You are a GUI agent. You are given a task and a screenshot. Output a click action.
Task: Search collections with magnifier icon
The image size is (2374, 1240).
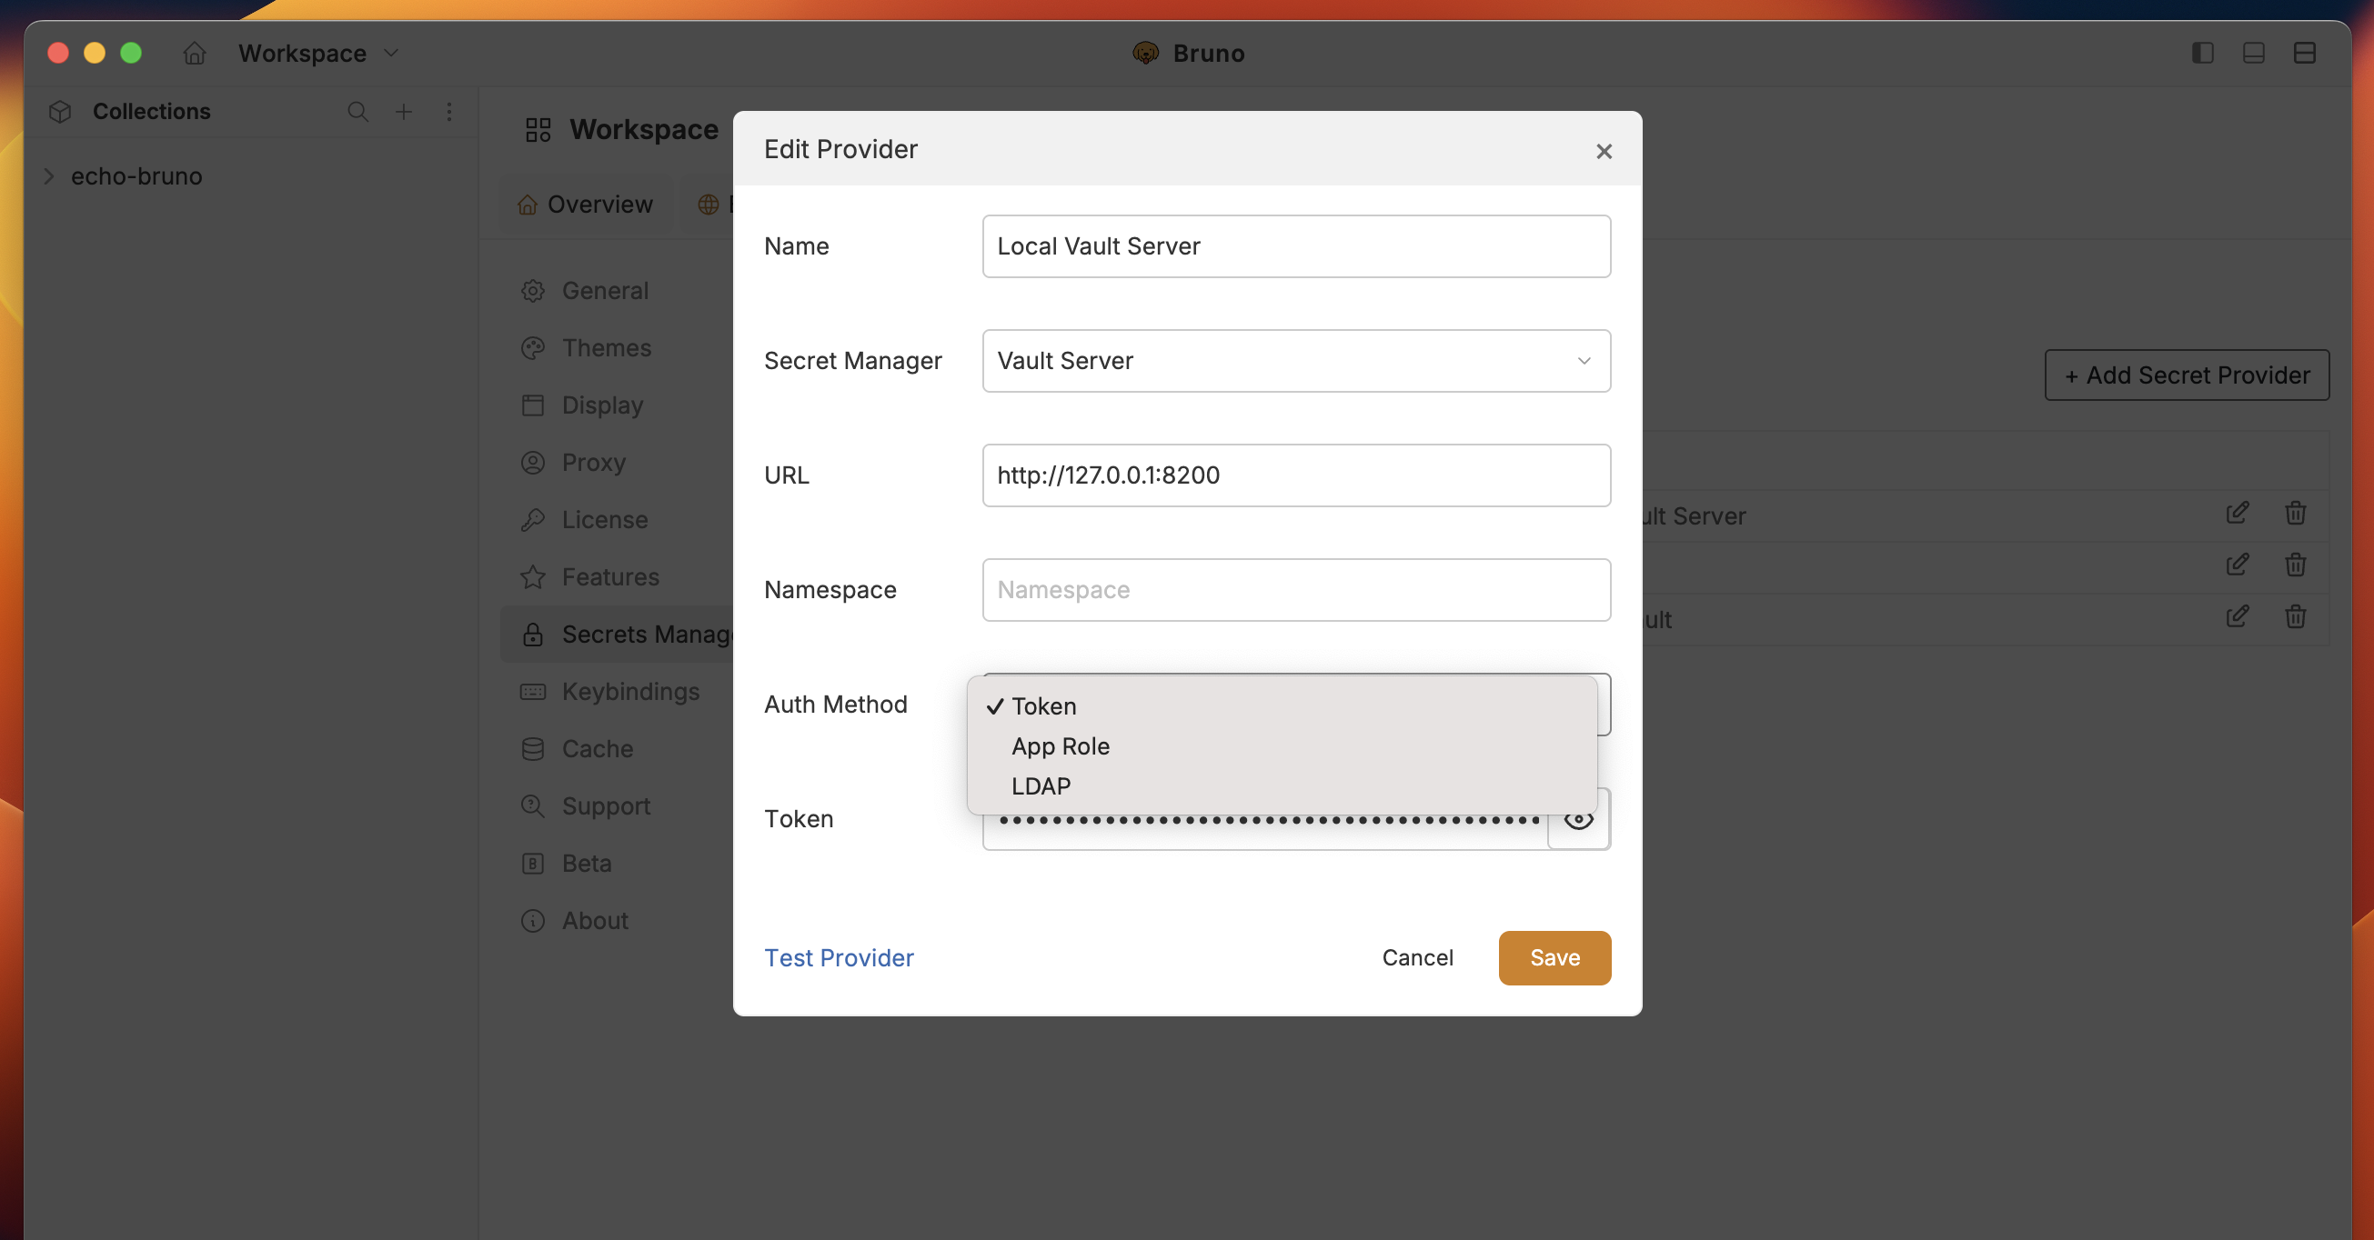click(357, 112)
